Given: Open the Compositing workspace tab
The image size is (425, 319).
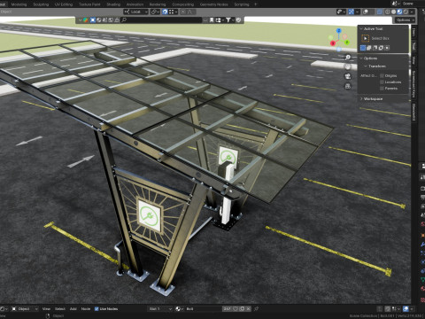Looking at the screenshot, I should (183, 4).
